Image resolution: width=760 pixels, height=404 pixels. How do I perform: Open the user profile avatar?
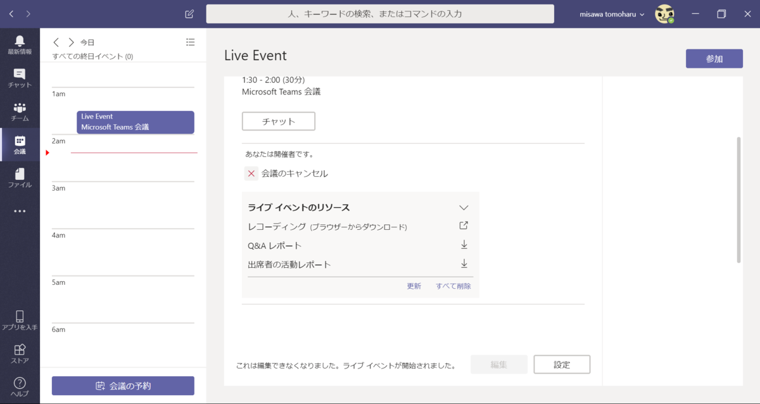(664, 14)
